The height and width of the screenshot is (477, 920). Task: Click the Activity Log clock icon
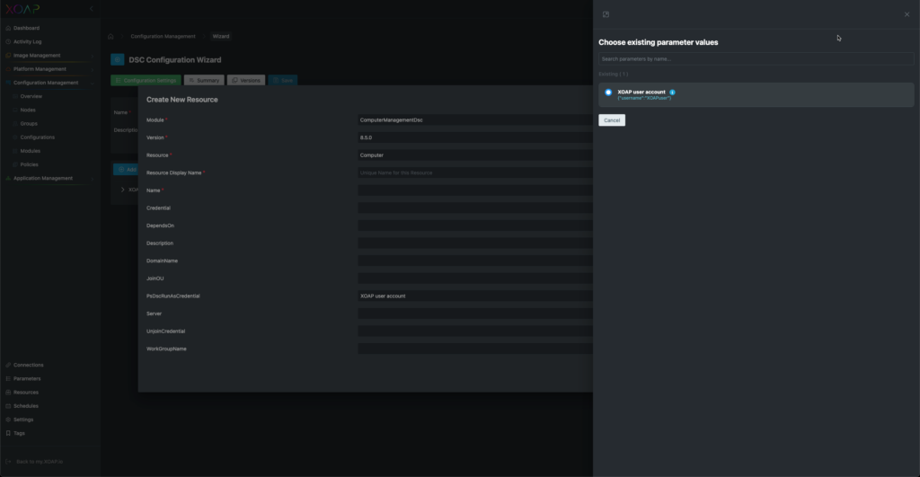[x=8, y=41]
